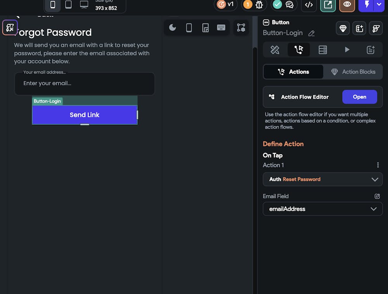Image resolution: width=388 pixels, height=294 pixels.
Task: Select the phone device size icon
Action: click(x=53, y=5)
